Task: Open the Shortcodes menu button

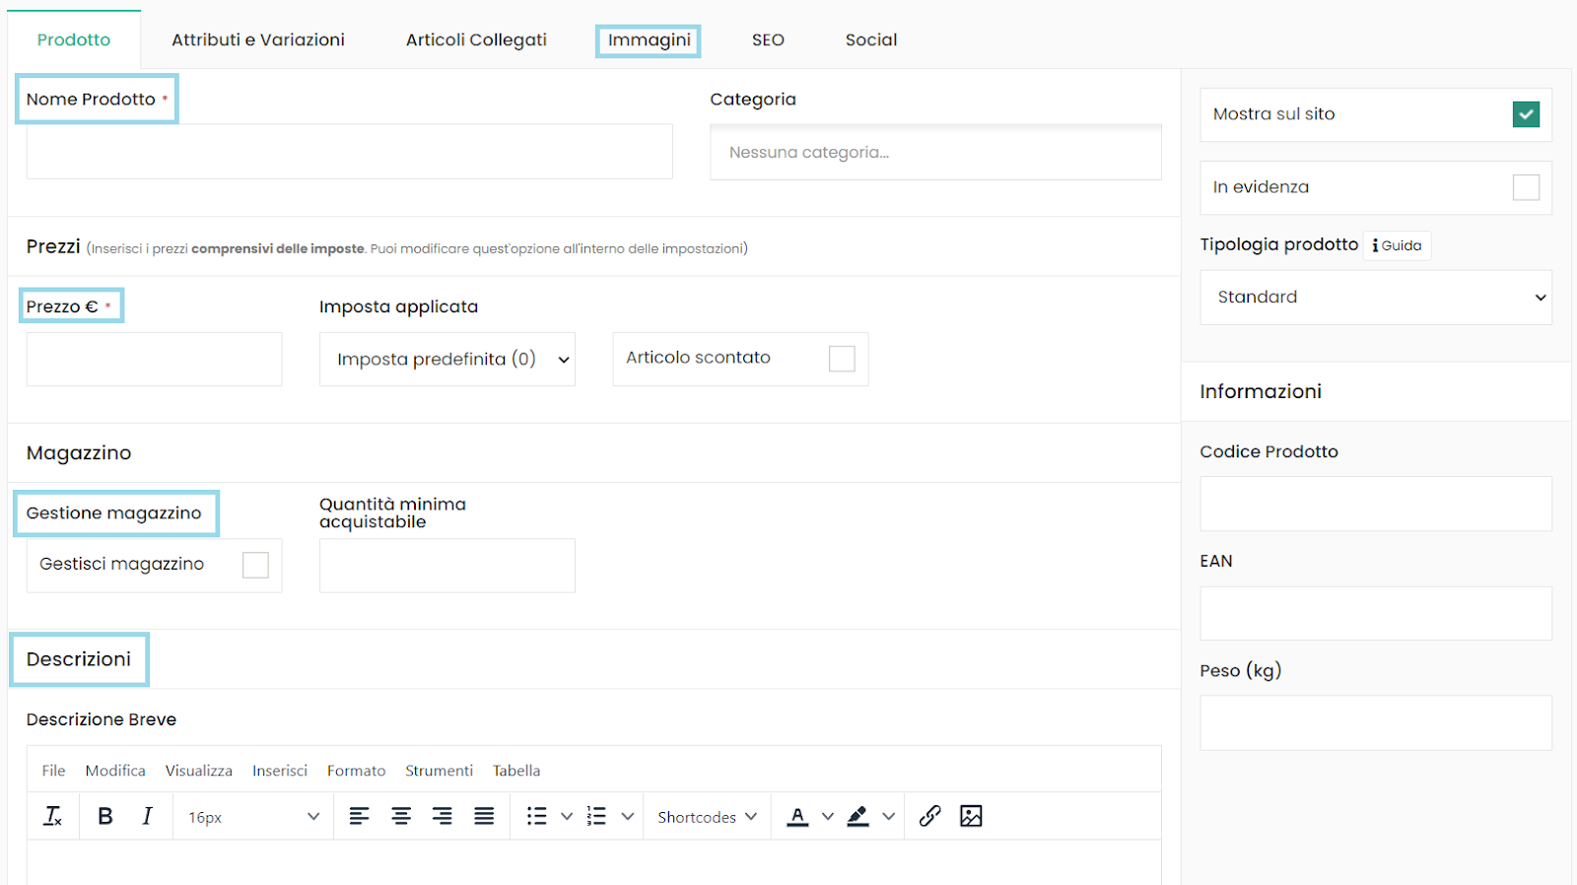Action: (x=707, y=817)
